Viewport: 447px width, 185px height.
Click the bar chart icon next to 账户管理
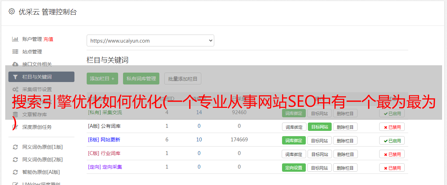tap(15, 39)
